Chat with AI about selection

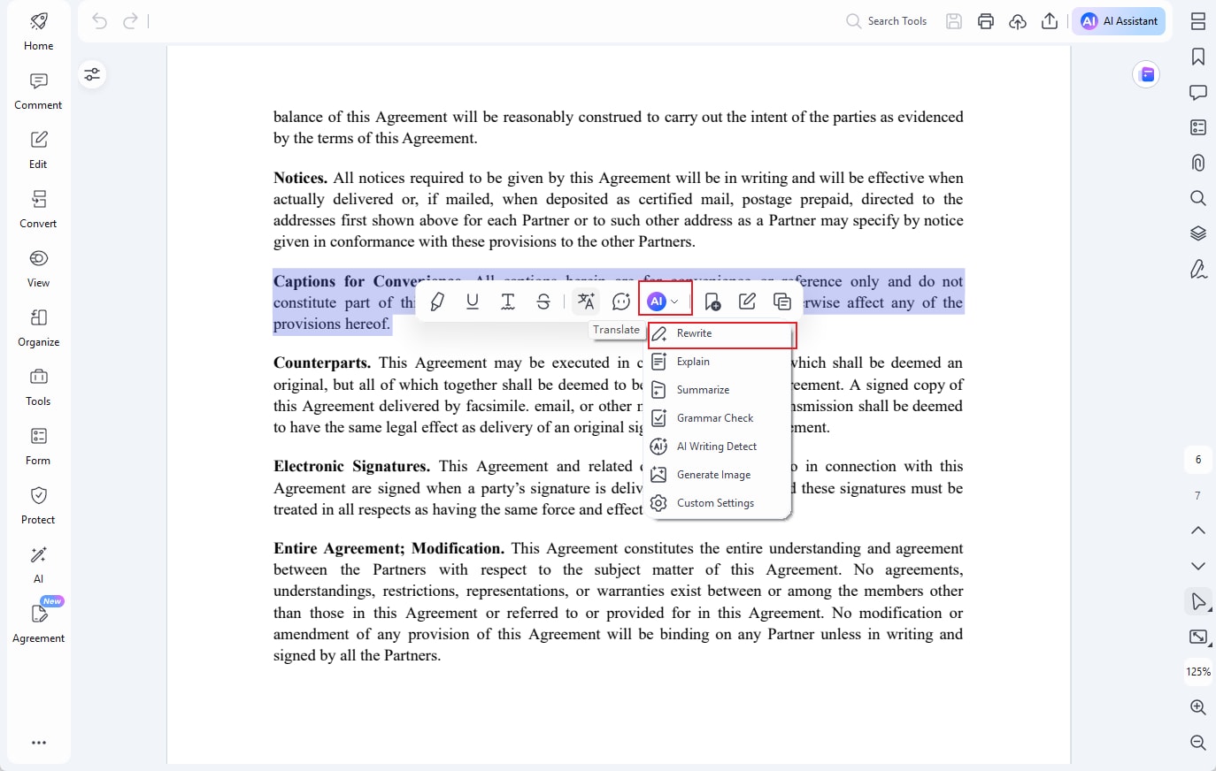tap(621, 302)
